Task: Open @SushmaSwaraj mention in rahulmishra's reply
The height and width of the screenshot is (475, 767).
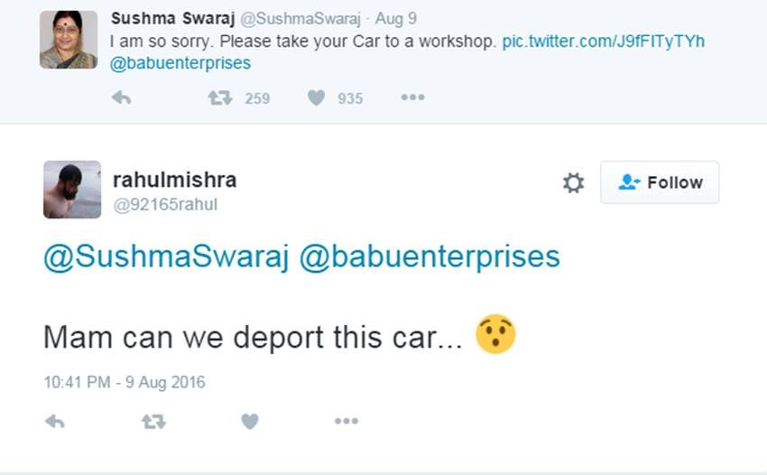Action: 165,256
